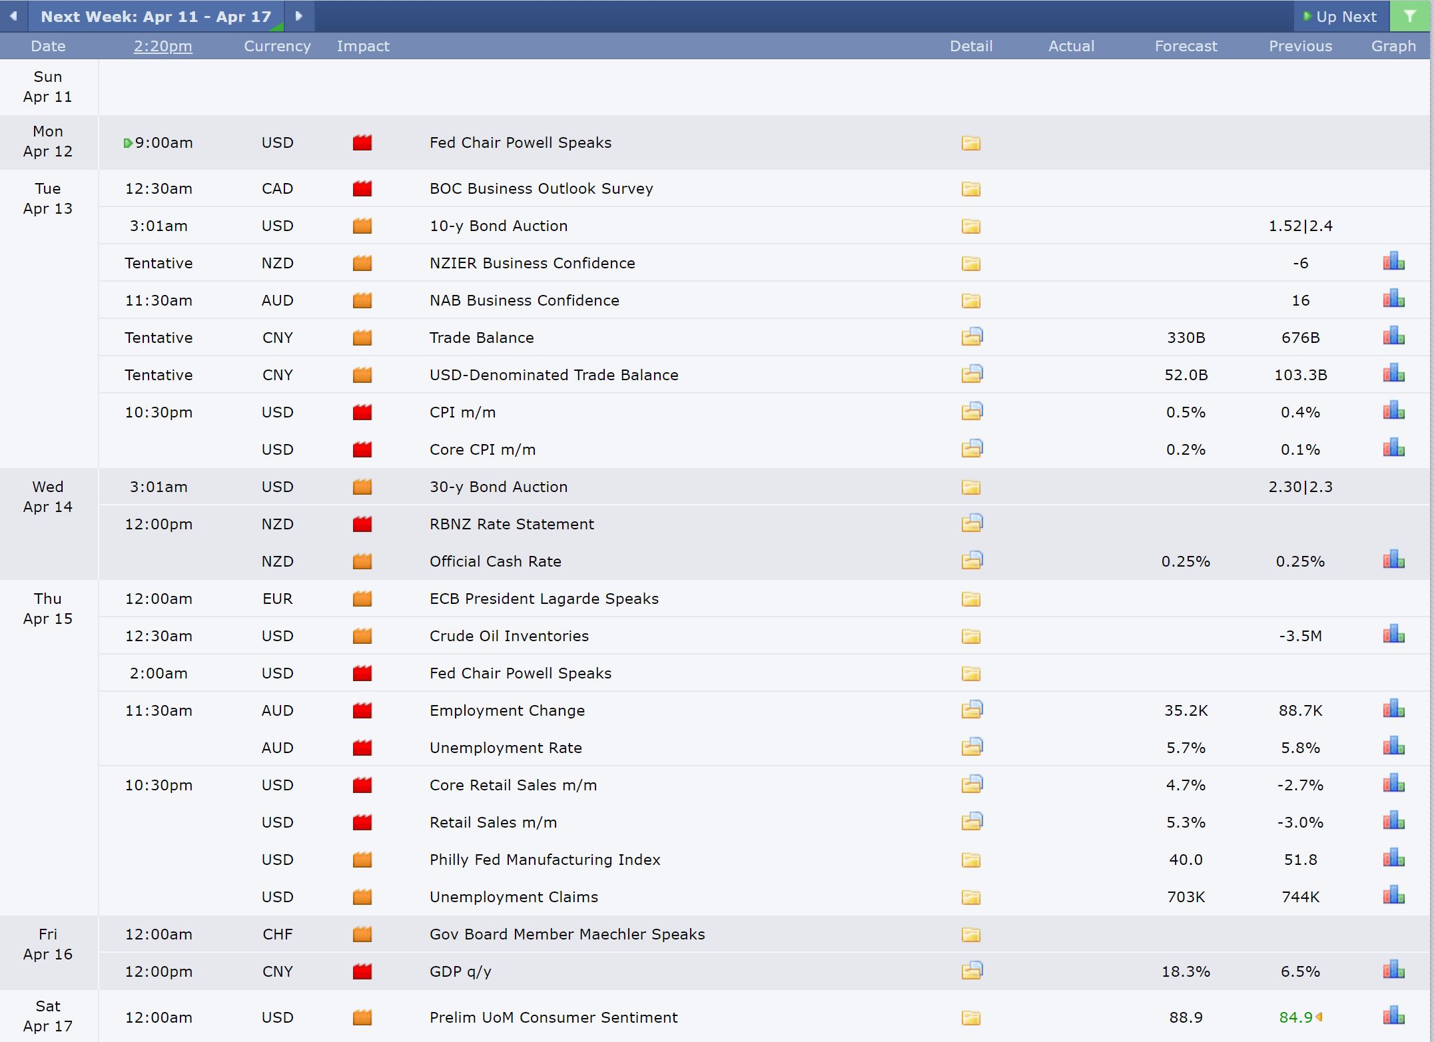Open detail folder for GDP q/y
This screenshot has width=1434, height=1042.
pos(972,971)
